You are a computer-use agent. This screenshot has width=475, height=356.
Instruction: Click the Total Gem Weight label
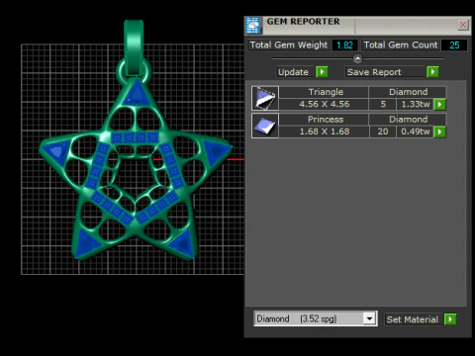click(x=289, y=45)
